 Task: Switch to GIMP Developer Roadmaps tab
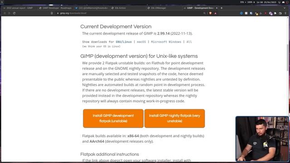[55, 8]
